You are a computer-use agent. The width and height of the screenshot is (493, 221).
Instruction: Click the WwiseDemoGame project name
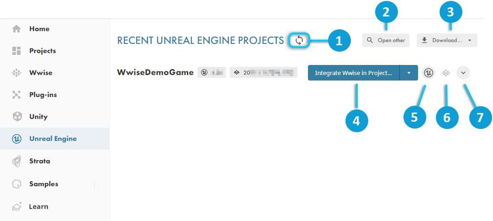(x=155, y=72)
